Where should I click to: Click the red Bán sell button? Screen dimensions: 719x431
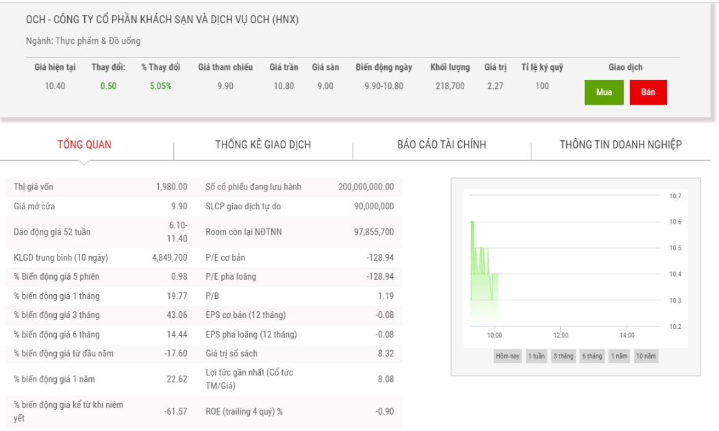point(648,92)
